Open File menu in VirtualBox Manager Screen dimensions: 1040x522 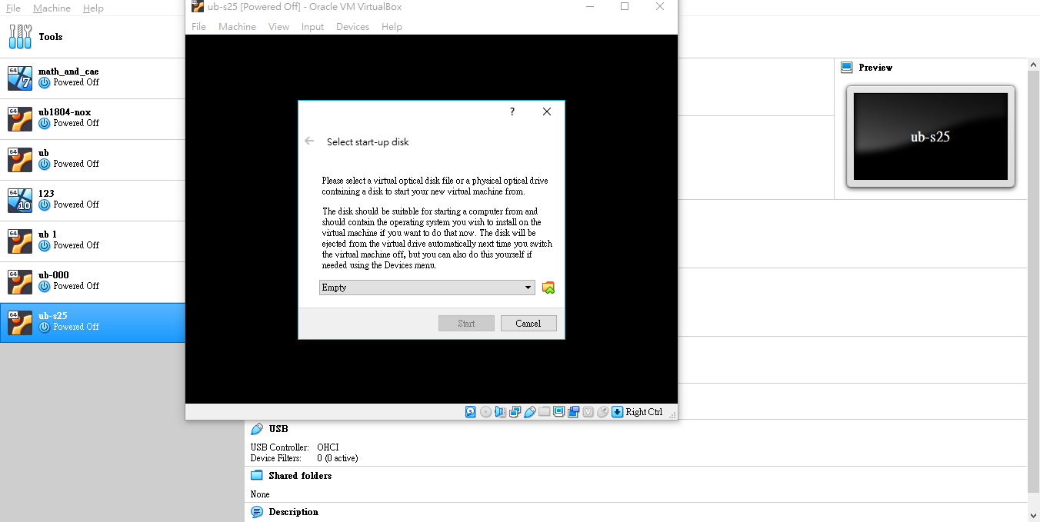pos(13,8)
